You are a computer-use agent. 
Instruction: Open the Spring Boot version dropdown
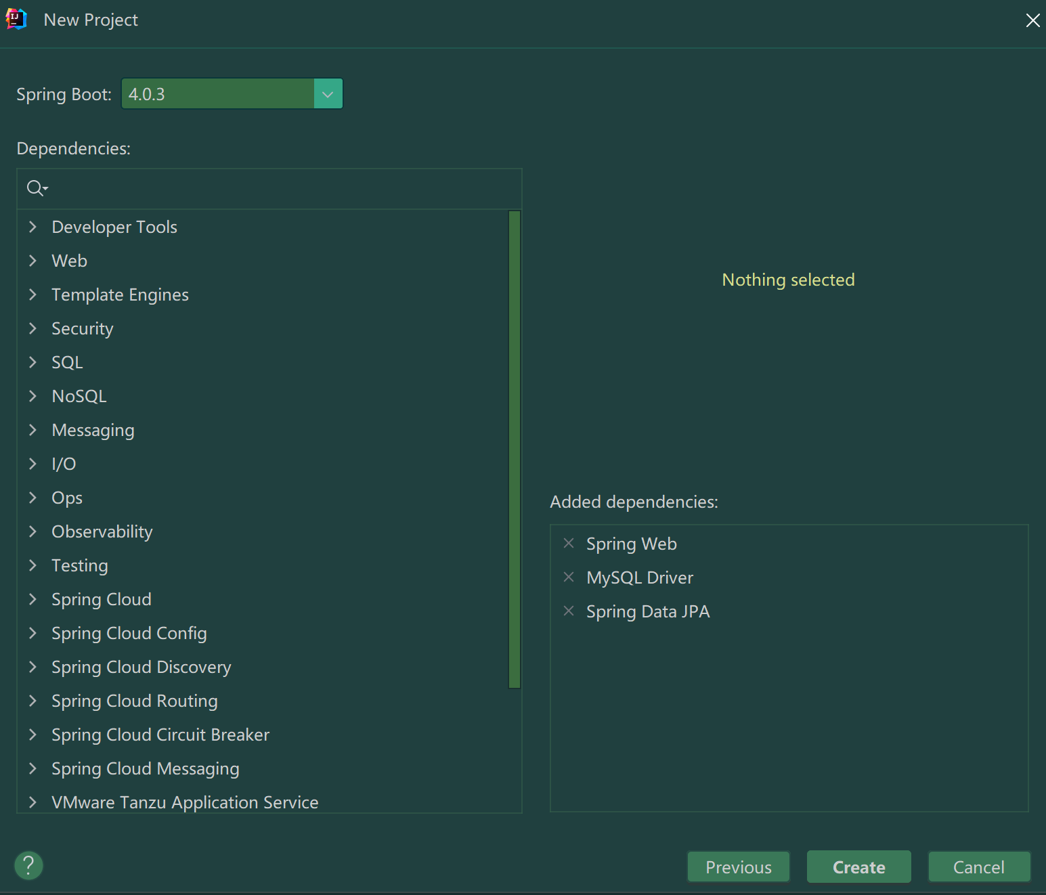328,93
